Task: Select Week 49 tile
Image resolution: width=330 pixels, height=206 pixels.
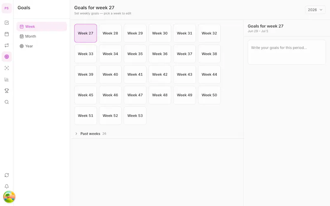Action: (184, 95)
